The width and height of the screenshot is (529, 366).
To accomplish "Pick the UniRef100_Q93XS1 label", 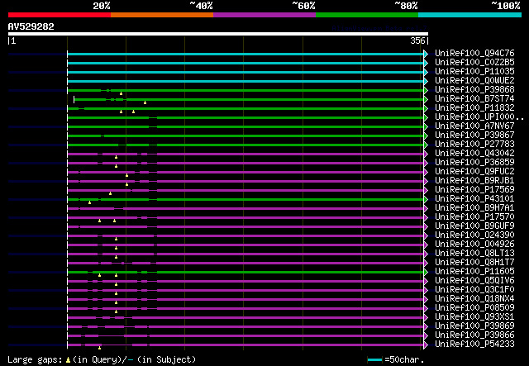I will pos(474,317).
